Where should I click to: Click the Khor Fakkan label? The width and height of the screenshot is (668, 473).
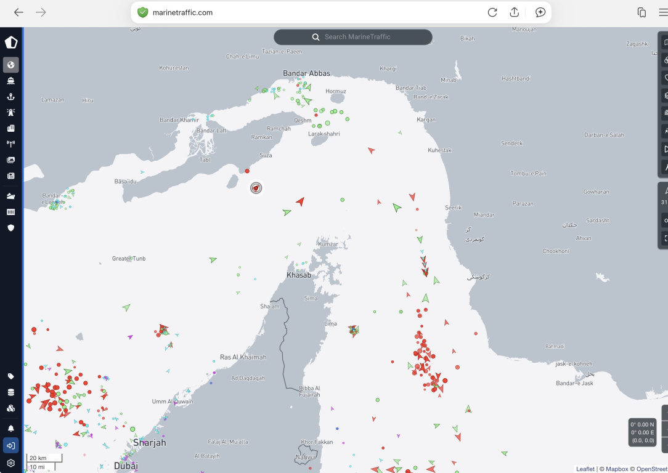click(317, 442)
